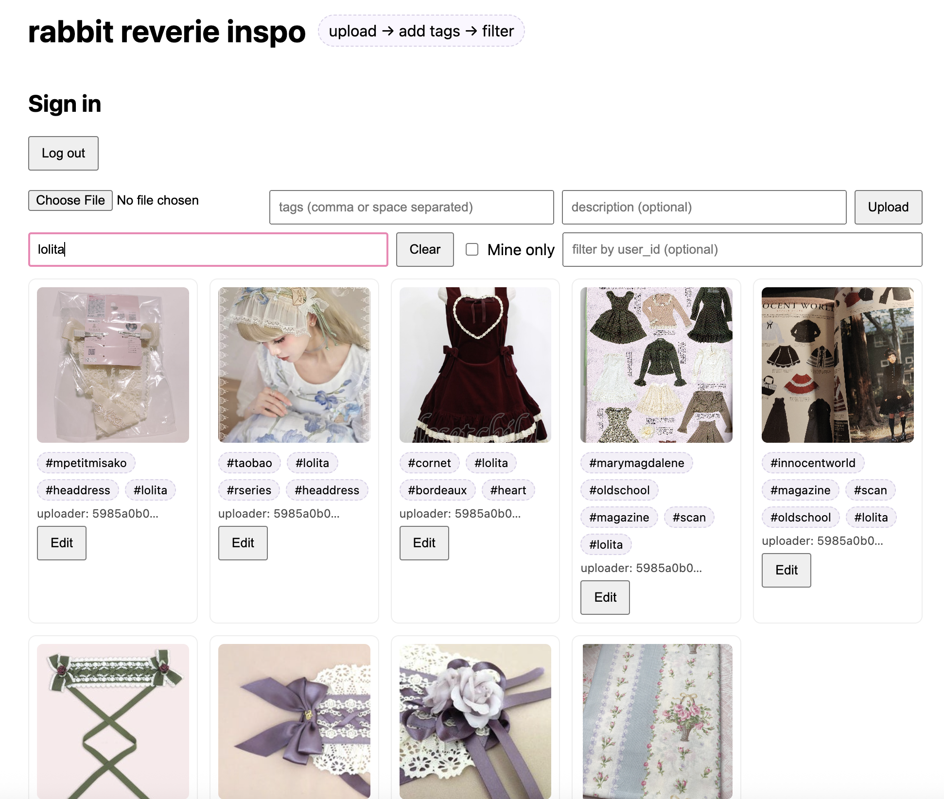The image size is (944, 799).
Task: Select the #taobao tag
Action: 249,463
